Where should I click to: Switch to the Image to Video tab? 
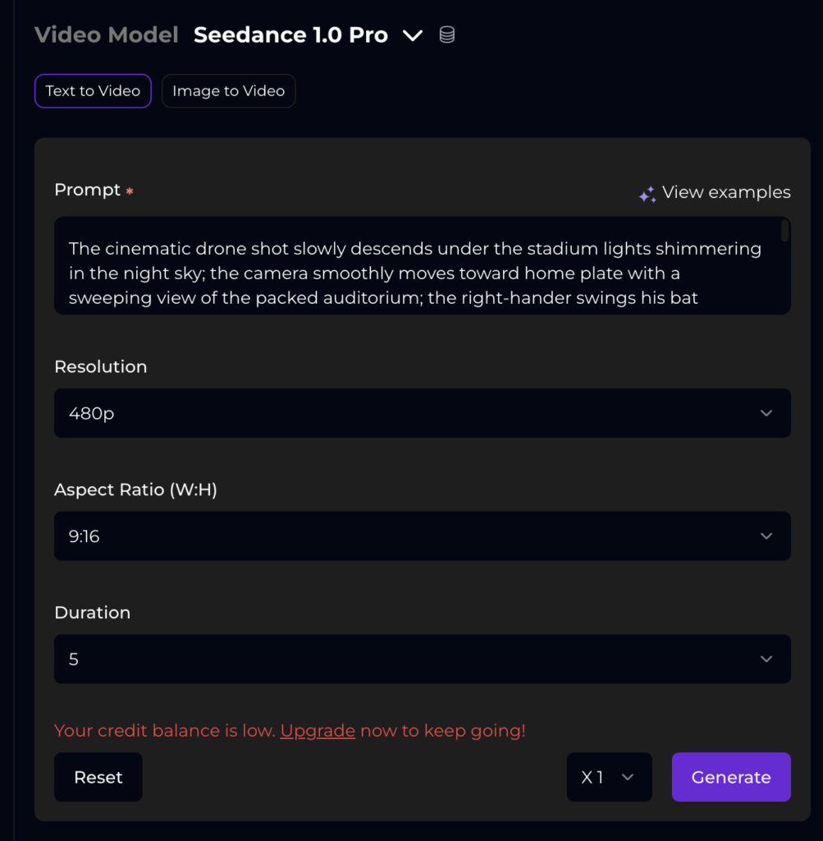228,90
